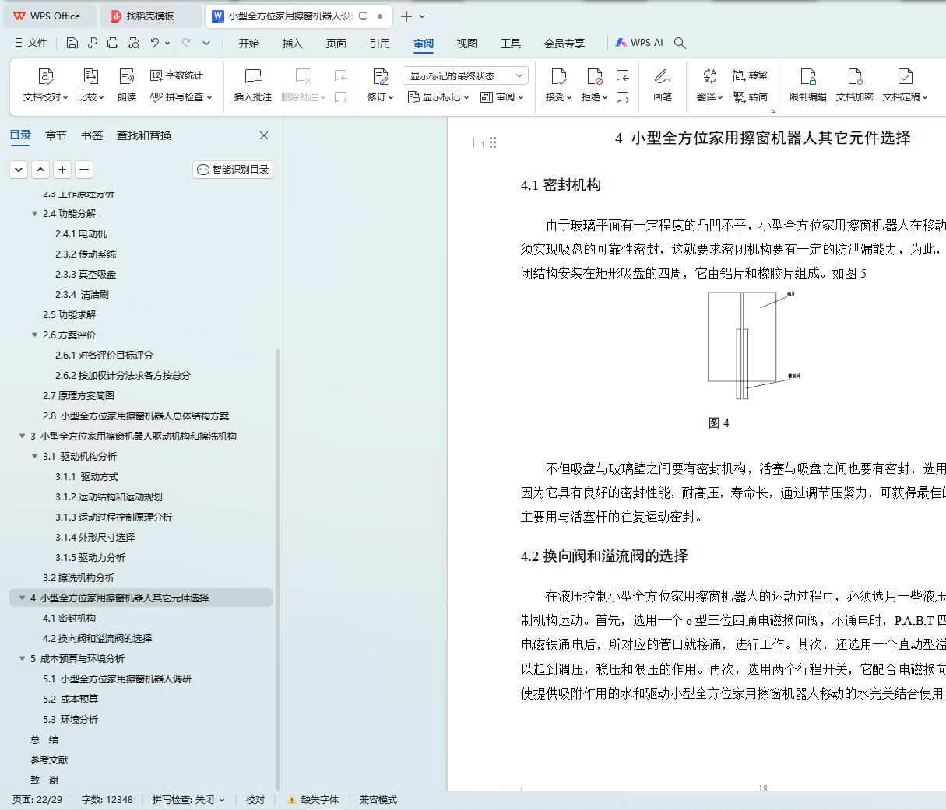
Task: Click the undo arrow icon
Action: pyautogui.click(x=155, y=43)
